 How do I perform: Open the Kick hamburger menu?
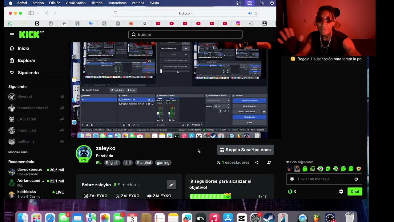[12, 35]
